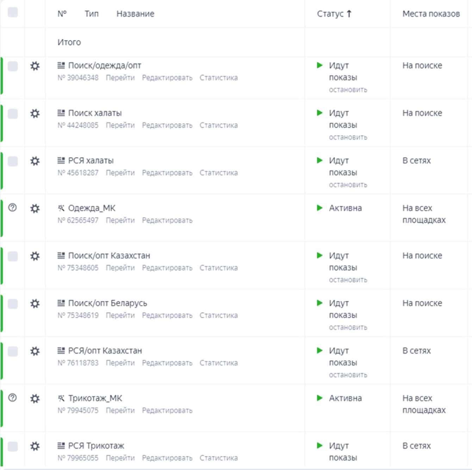Click Перейти link under Трикотаж_МК

(120, 410)
